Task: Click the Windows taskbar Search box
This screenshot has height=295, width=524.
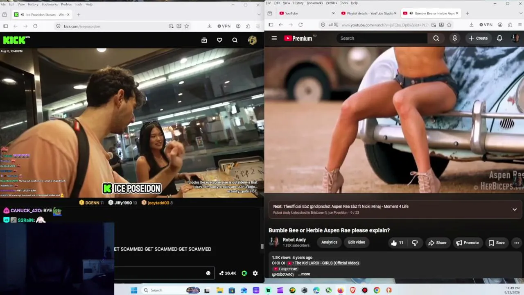Action: [x=171, y=290]
